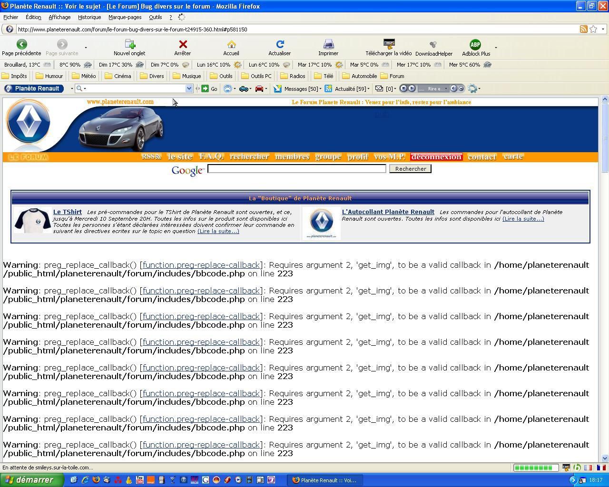The image size is (609, 487).
Task: Click the blue car icon in Planète Renault toolbar
Action: (x=244, y=88)
